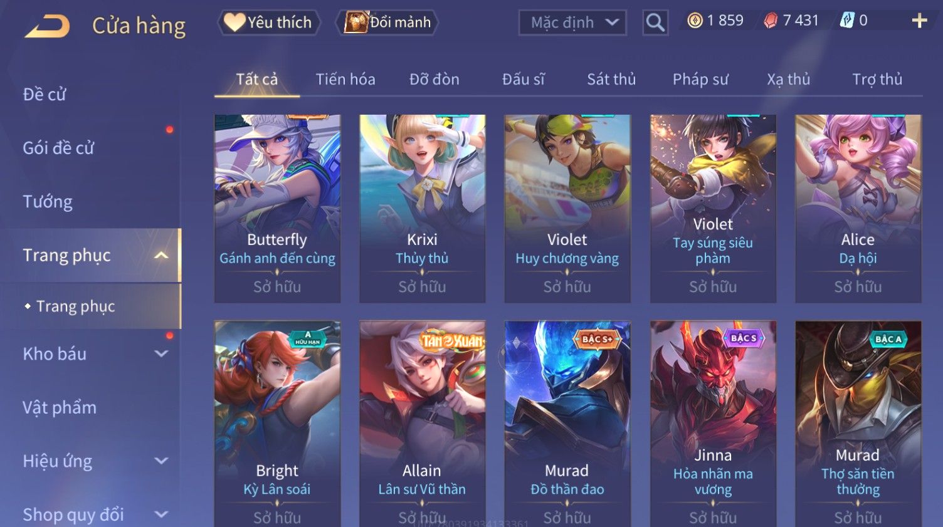
Task: Collapse the Trang phục sidebar section
Action: 161,255
